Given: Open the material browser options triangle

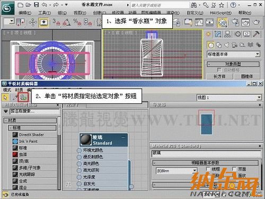Looking at the screenshot, I should tap(6, 111).
